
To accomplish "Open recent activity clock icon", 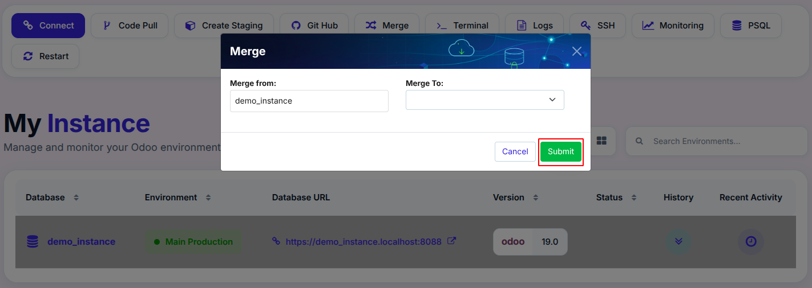I will pos(751,241).
